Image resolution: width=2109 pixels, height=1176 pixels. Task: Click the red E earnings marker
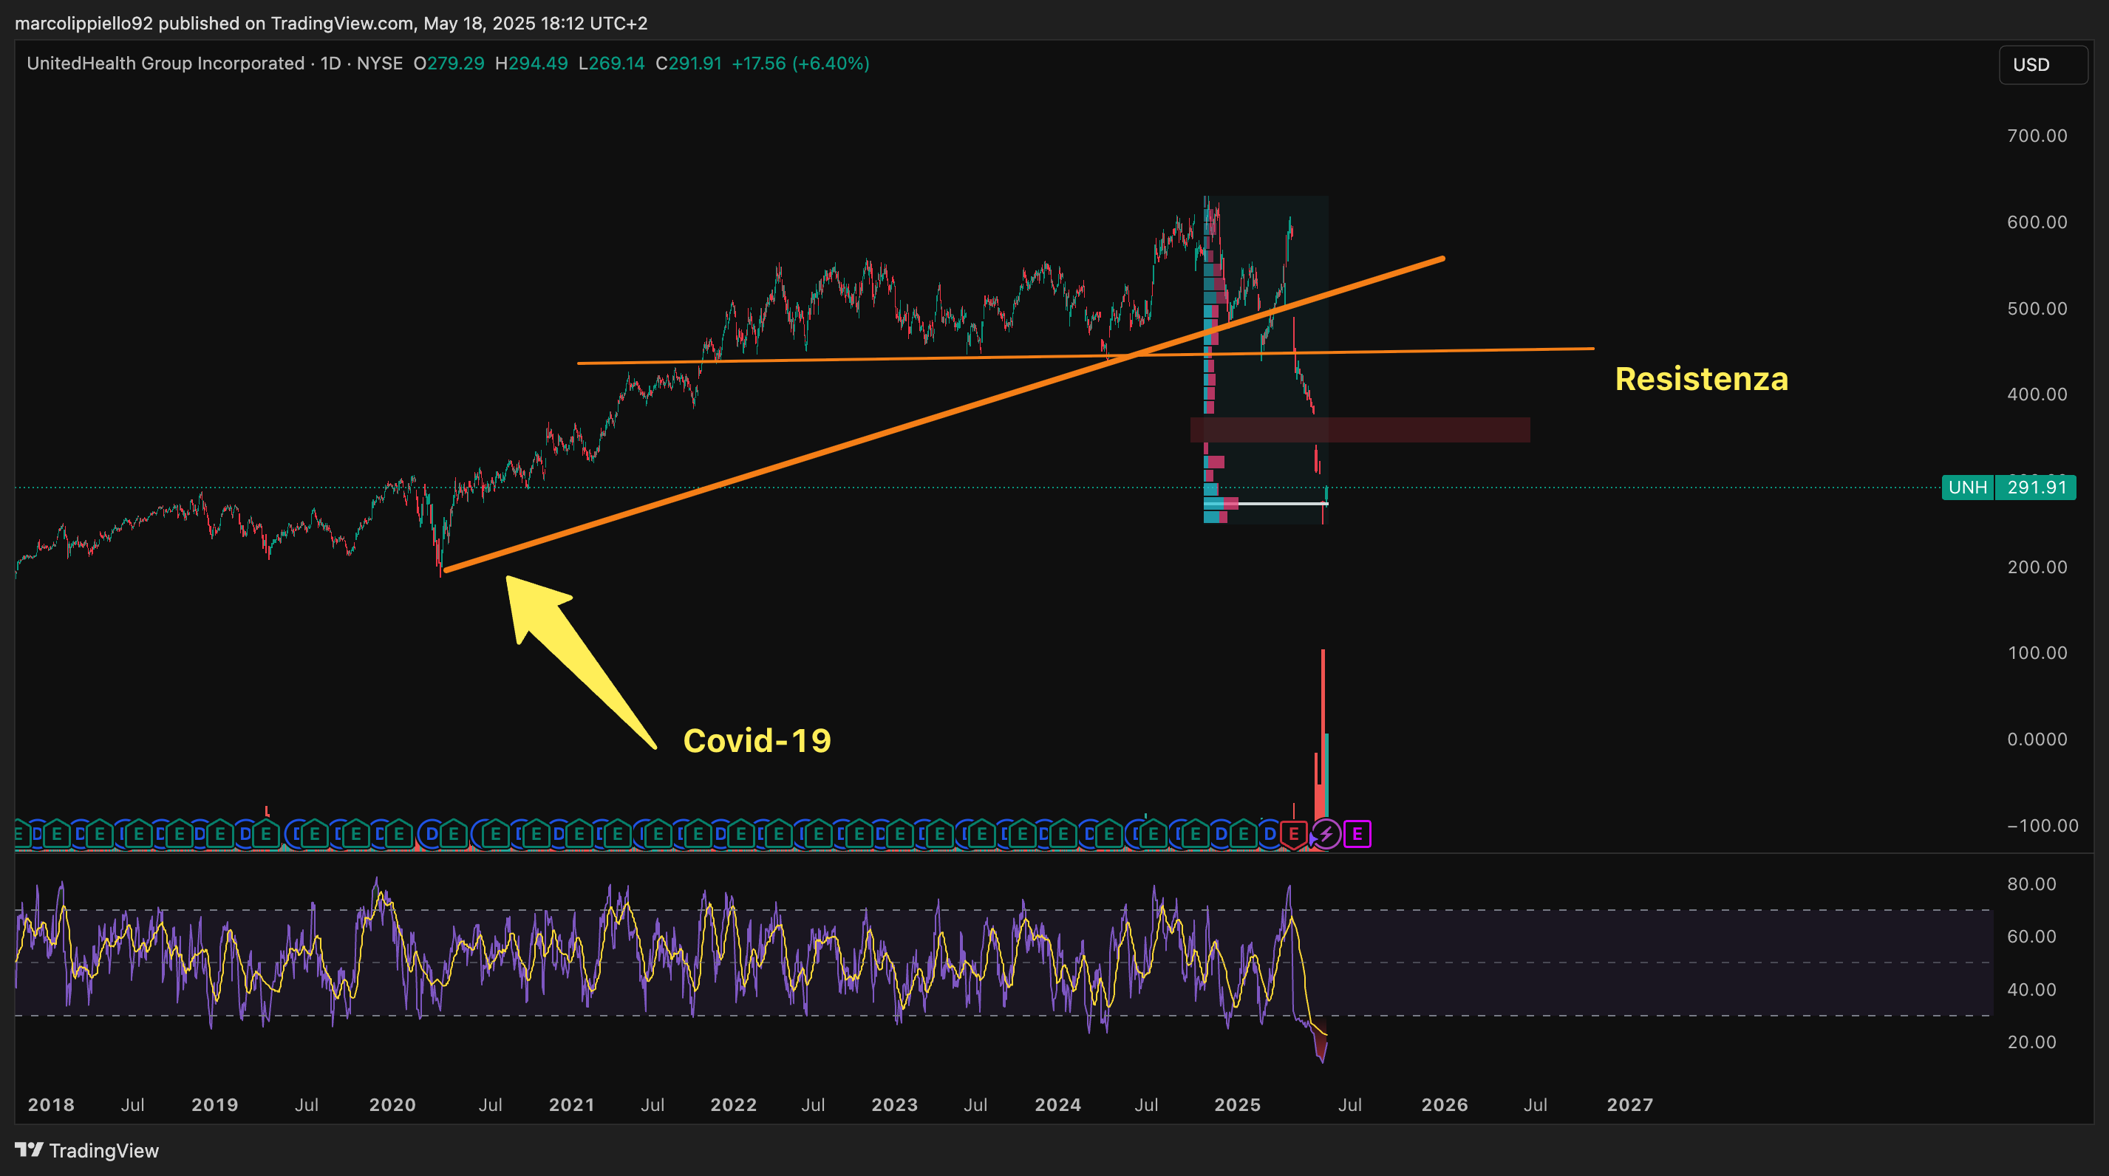(1292, 834)
